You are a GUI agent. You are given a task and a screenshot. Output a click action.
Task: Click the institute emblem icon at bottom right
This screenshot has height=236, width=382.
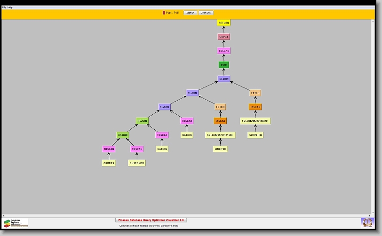[x=366, y=222]
